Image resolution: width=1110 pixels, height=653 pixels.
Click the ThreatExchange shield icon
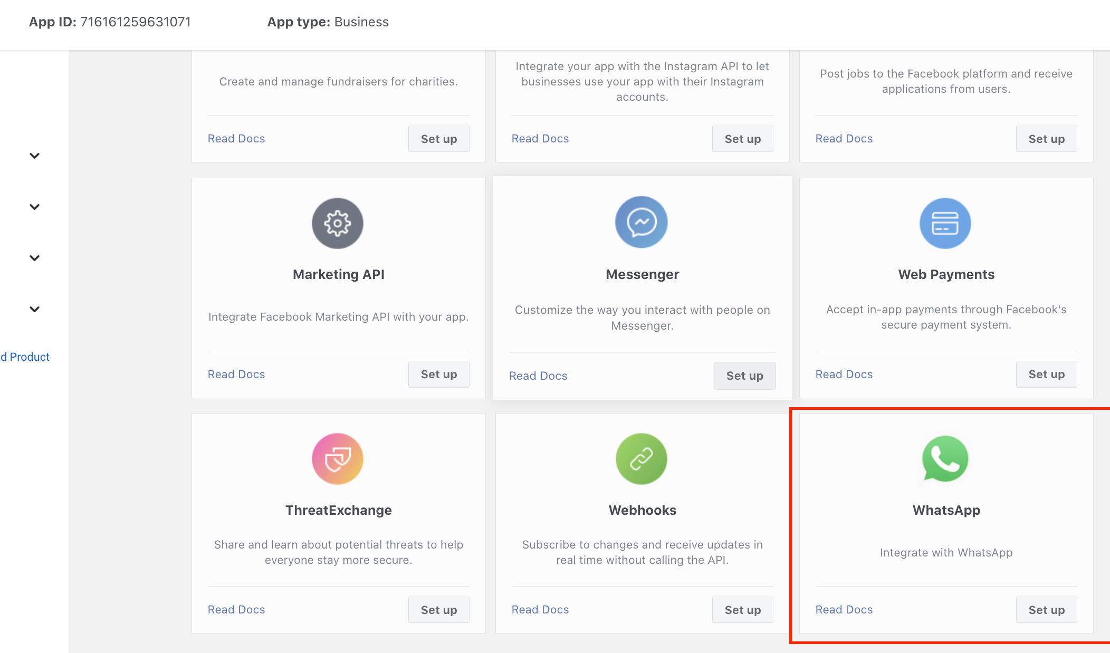click(x=338, y=458)
